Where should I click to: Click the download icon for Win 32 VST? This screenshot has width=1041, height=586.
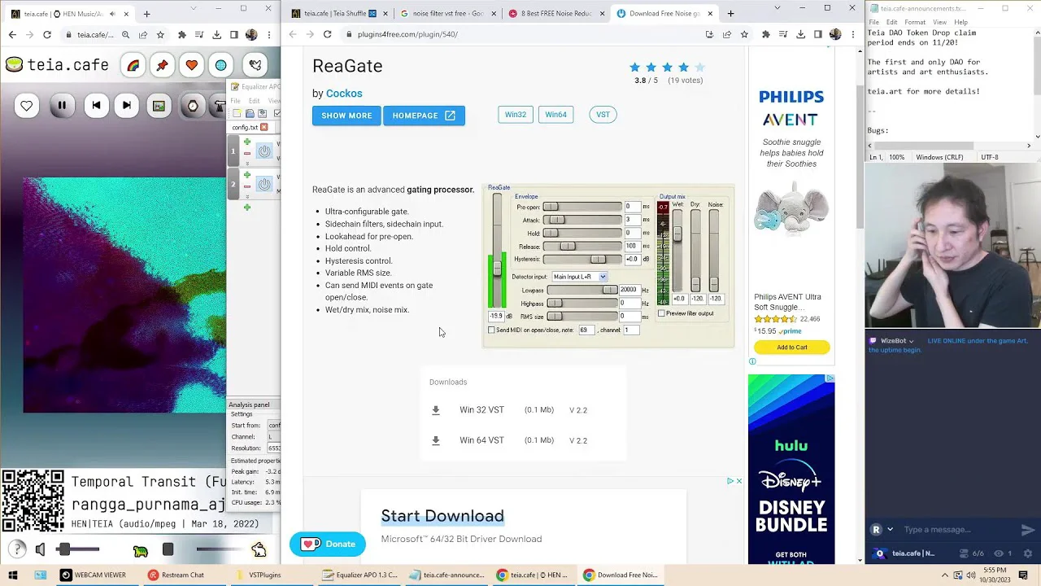pyautogui.click(x=436, y=410)
